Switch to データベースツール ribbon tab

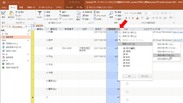pyautogui.click(x=46, y=7)
